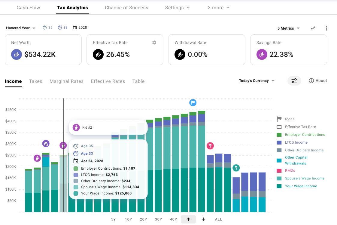Open the Effective Tax Rate settings gear

click(154, 42)
